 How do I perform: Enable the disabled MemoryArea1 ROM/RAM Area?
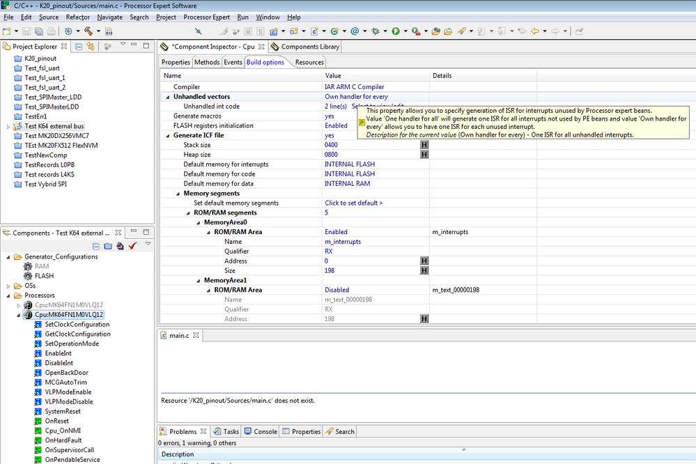pyautogui.click(x=335, y=289)
